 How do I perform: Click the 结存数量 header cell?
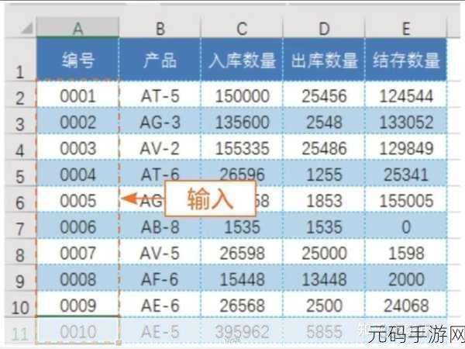point(406,60)
